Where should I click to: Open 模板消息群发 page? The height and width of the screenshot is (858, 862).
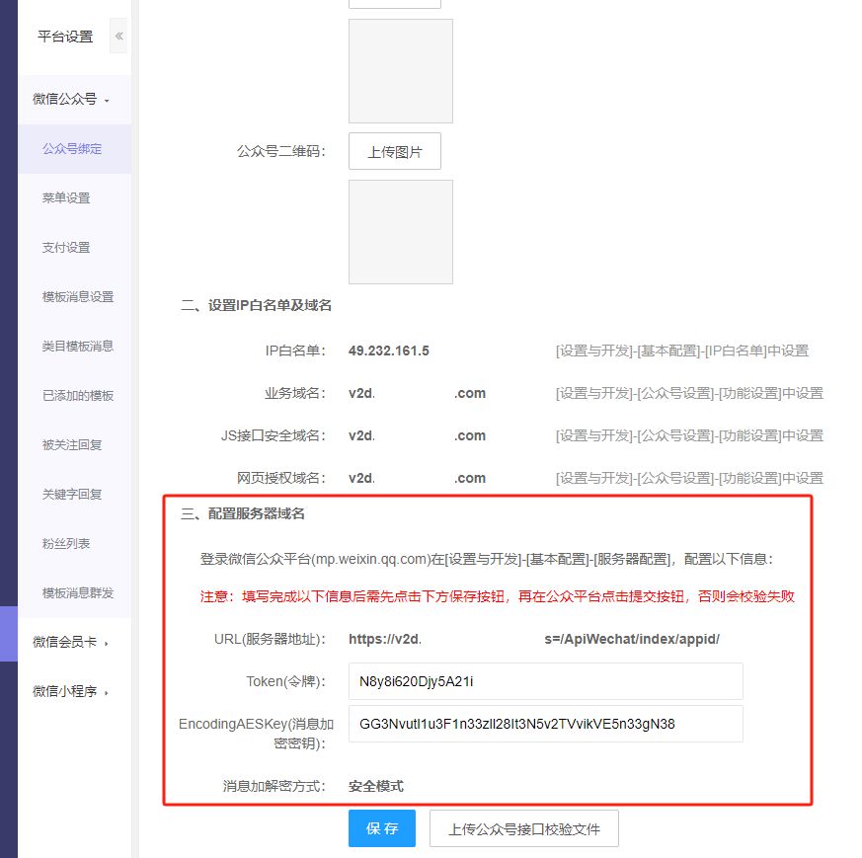(78, 593)
